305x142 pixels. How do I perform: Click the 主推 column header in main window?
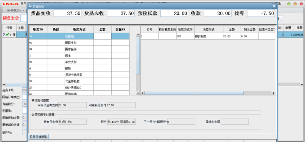click(x=21, y=28)
